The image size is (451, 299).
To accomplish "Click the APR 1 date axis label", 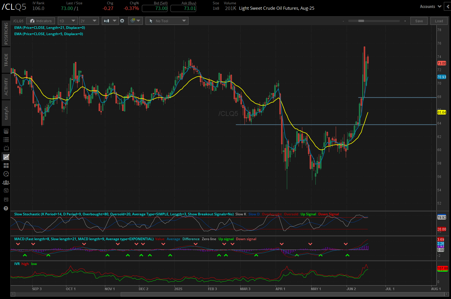I will 280,289.
